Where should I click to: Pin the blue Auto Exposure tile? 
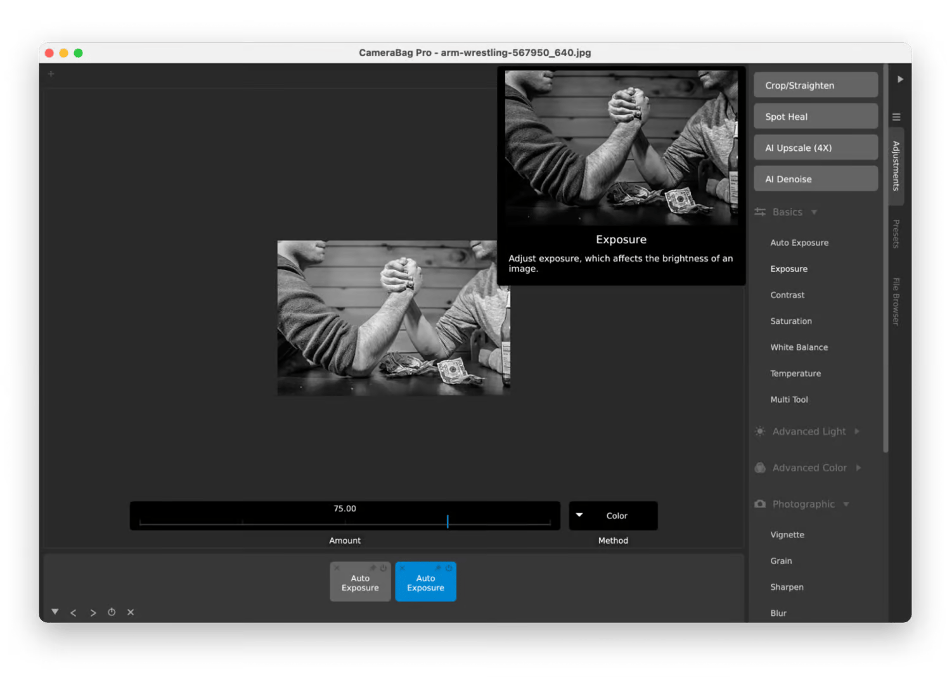coord(438,568)
